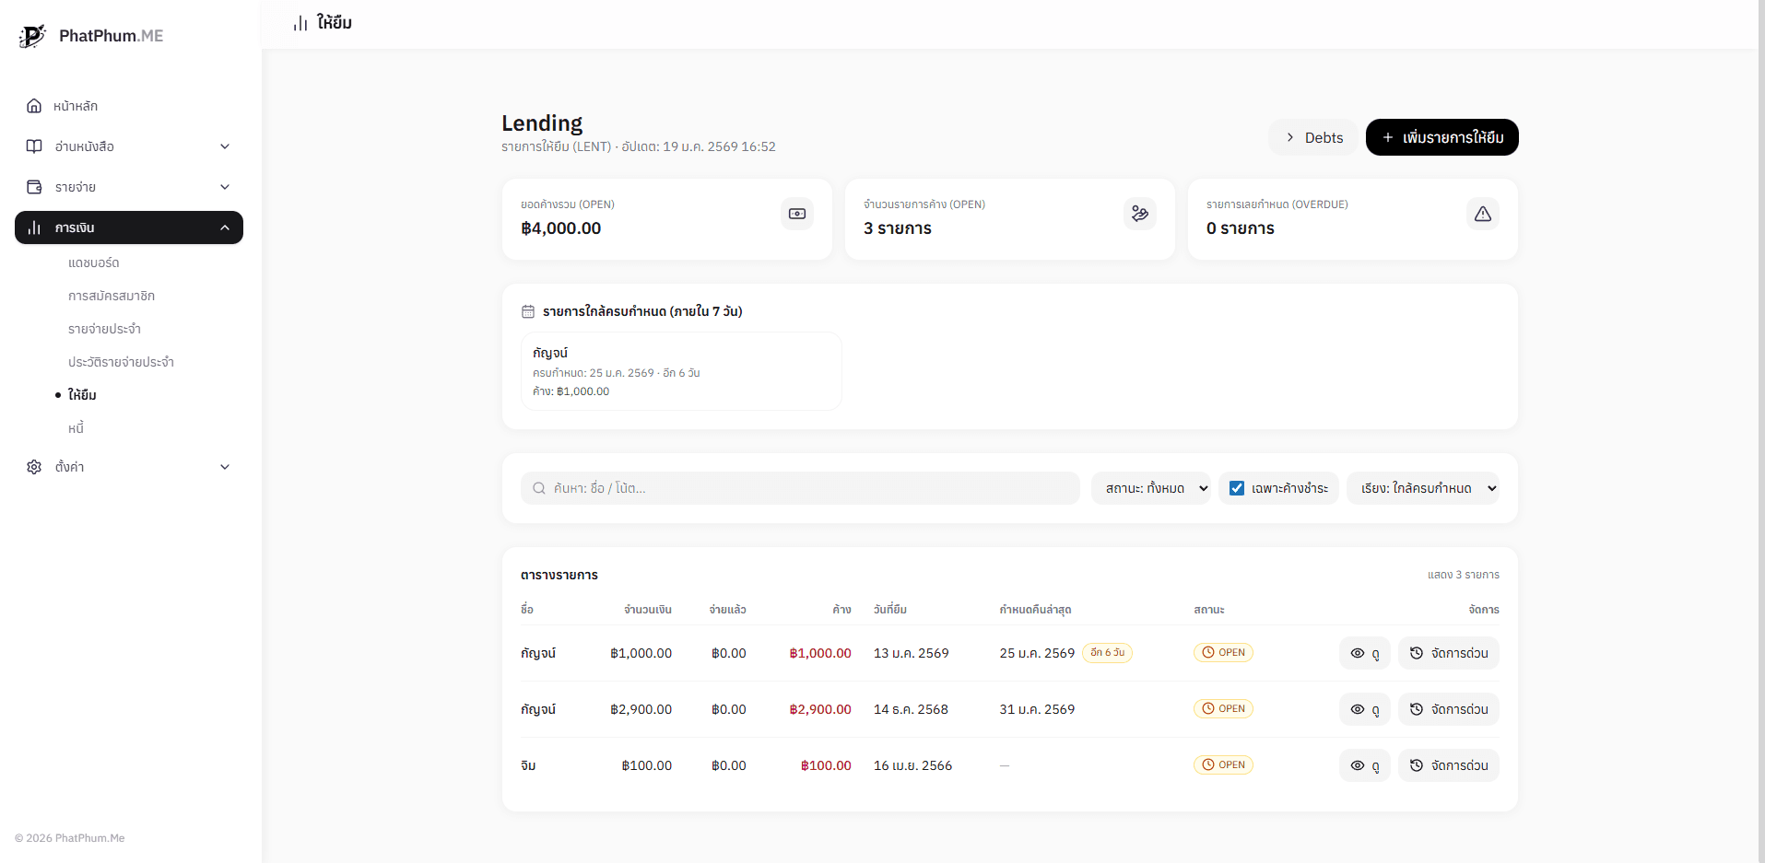
Task: Click the wallet icon for expenses
Action: click(x=34, y=187)
